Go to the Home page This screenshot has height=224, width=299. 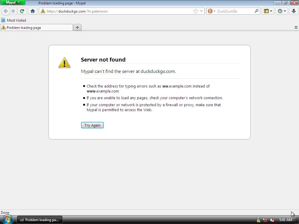[x=33, y=11]
